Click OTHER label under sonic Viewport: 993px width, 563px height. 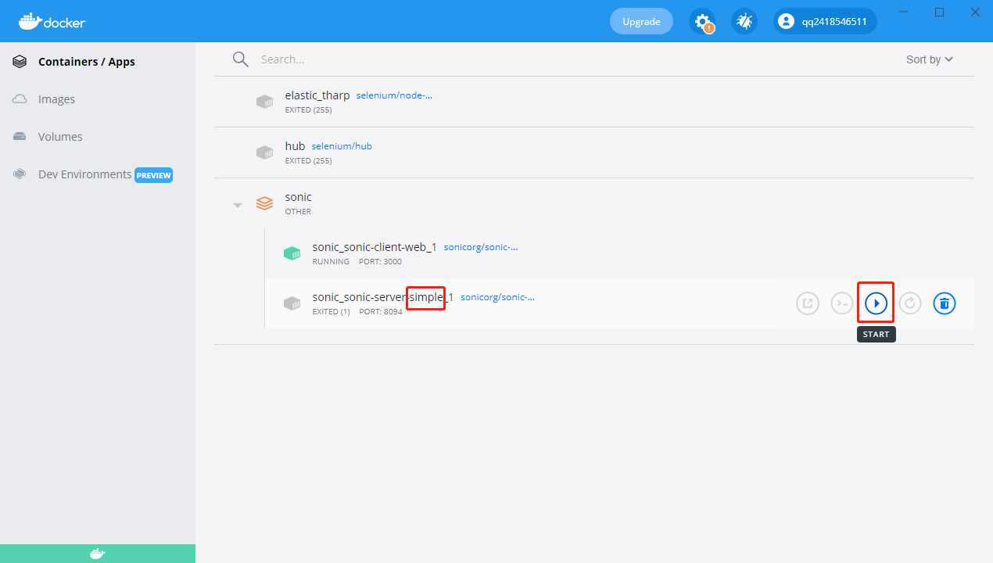click(298, 212)
